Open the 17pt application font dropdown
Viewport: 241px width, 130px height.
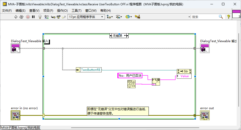[86, 17]
